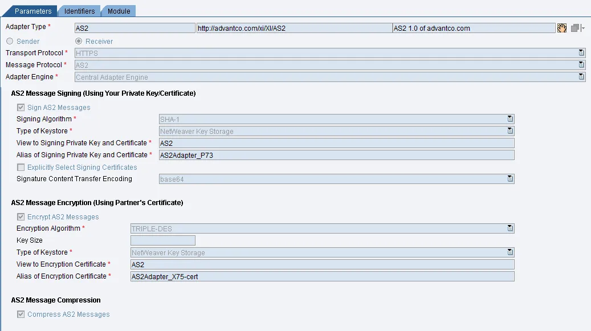Viewport: 591px width, 331px height.
Task: Open the Identifiers tab
Action: pyautogui.click(x=79, y=11)
